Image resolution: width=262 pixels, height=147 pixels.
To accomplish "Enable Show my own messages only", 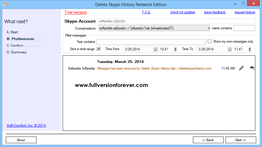I will tap(209, 41).
